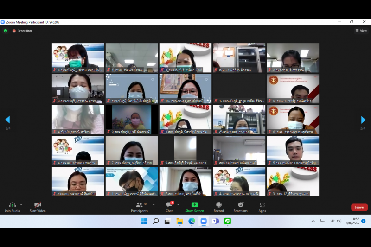Click the red Leave button
The height and width of the screenshot is (247, 371).
[359, 207]
